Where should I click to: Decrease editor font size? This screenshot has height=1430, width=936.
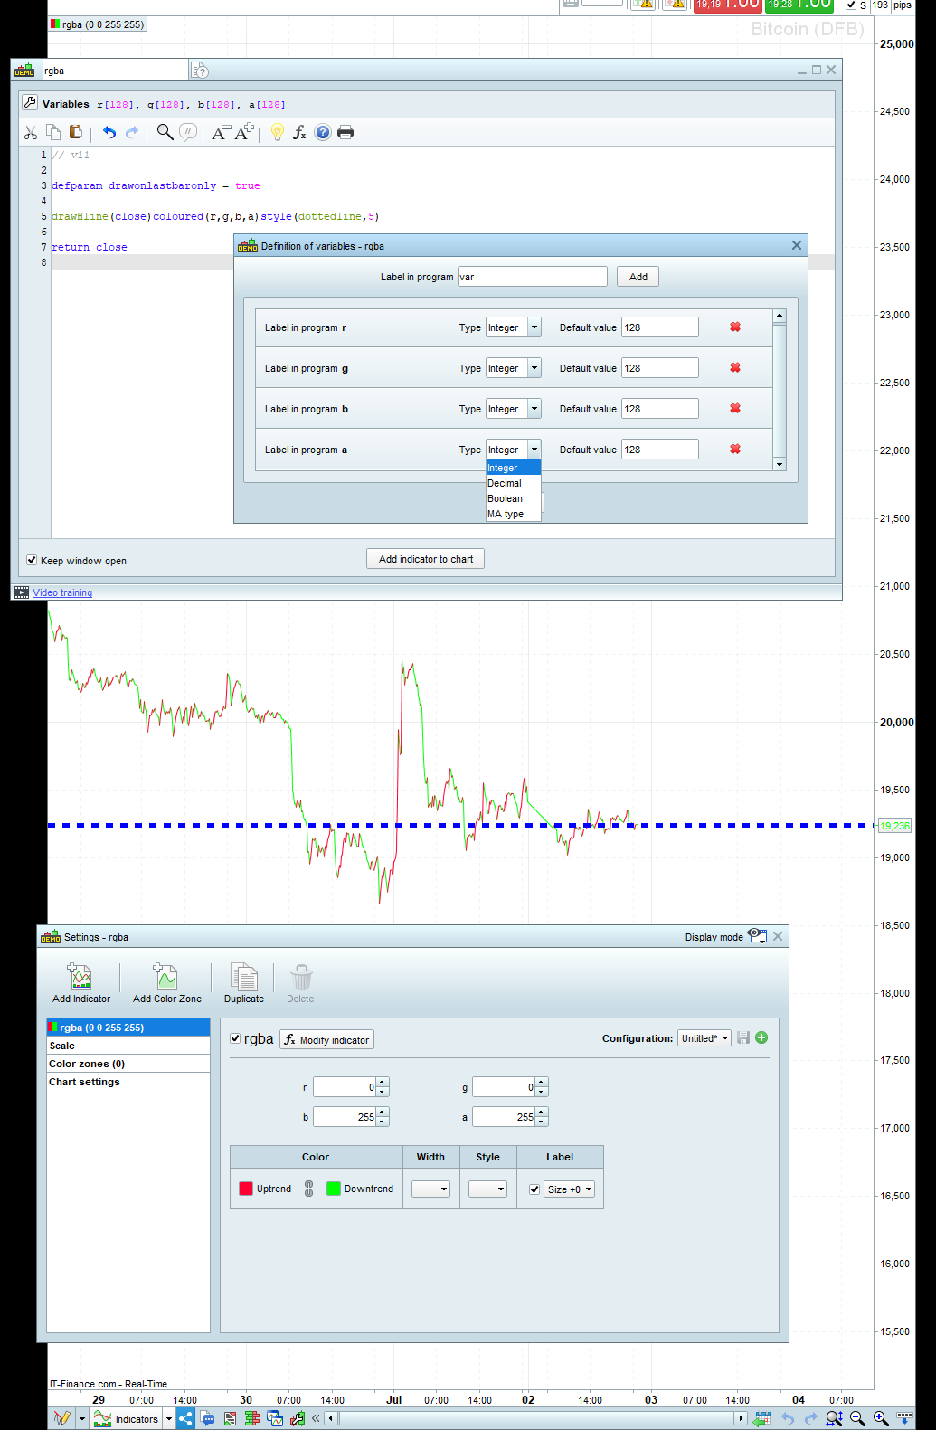click(221, 132)
